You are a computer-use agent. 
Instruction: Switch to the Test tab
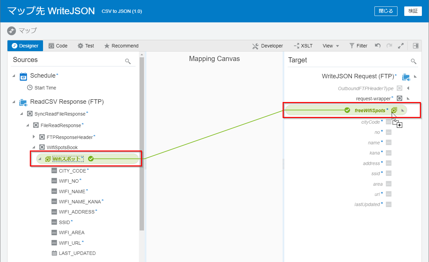(86, 46)
